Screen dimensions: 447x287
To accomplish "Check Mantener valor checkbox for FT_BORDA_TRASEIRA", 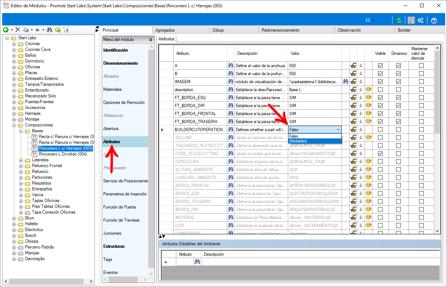I will tap(421, 121).
